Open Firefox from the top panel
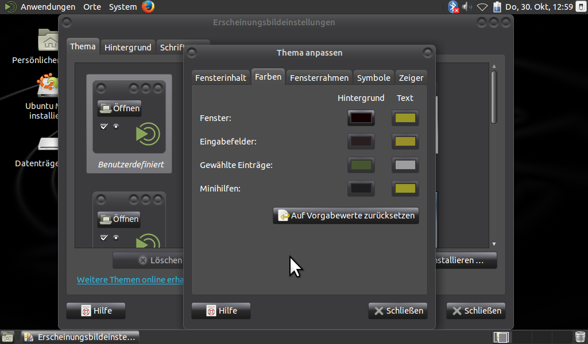This screenshot has height=344, width=588. point(148,7)
